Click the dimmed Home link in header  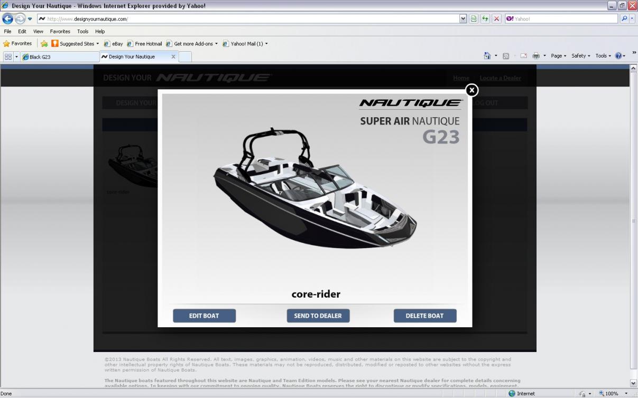coord(461,78)
